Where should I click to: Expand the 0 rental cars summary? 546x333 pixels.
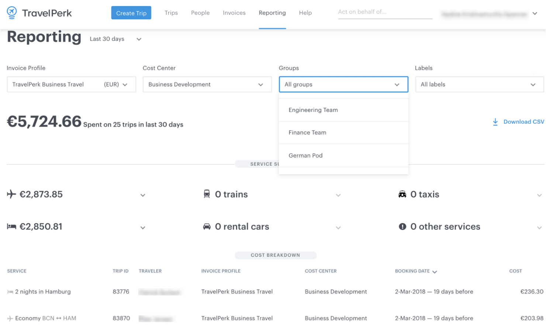coord(338,228)
